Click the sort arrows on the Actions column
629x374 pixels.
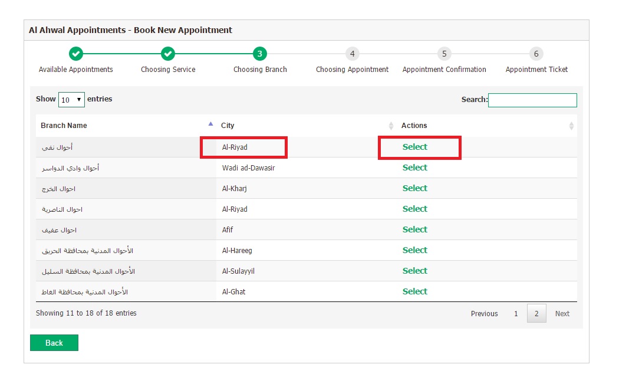[571, 126]
